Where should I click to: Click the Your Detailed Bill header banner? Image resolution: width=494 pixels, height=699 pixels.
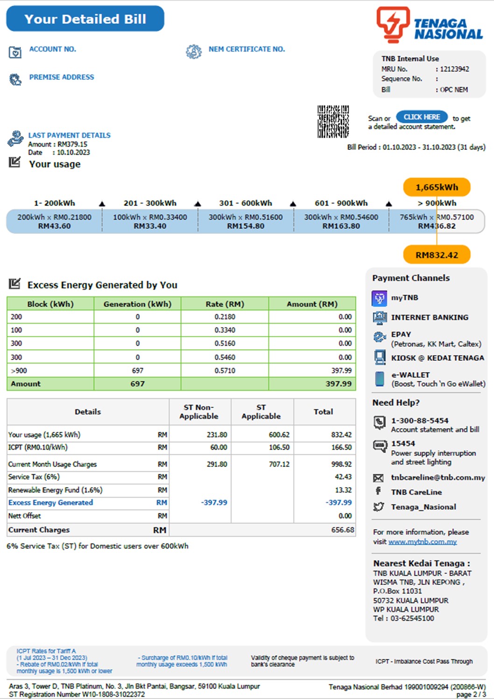[85, 19]
